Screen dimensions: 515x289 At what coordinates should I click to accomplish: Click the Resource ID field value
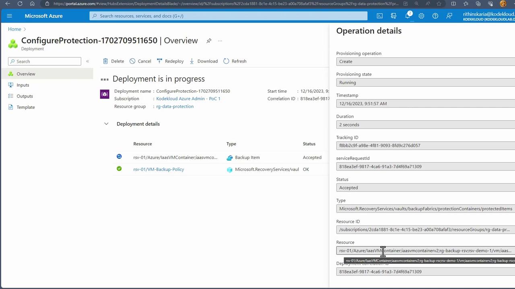tap(426, 230)
